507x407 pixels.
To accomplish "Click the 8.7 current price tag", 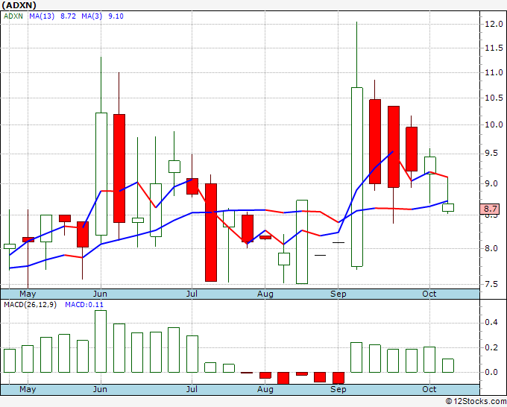I will point(491,209).
